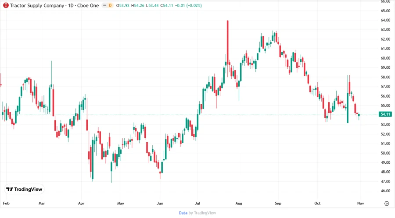Click the 'Data' link below the chart
Screen dimensions: 395x218
click(183, 213)
